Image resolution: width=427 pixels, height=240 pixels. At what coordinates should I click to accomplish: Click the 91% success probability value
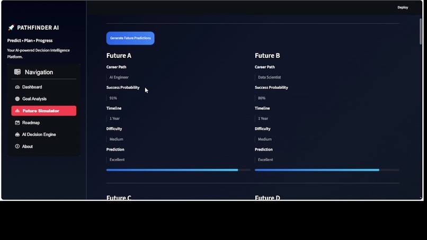pyautogui.click(x=113, y=98)
